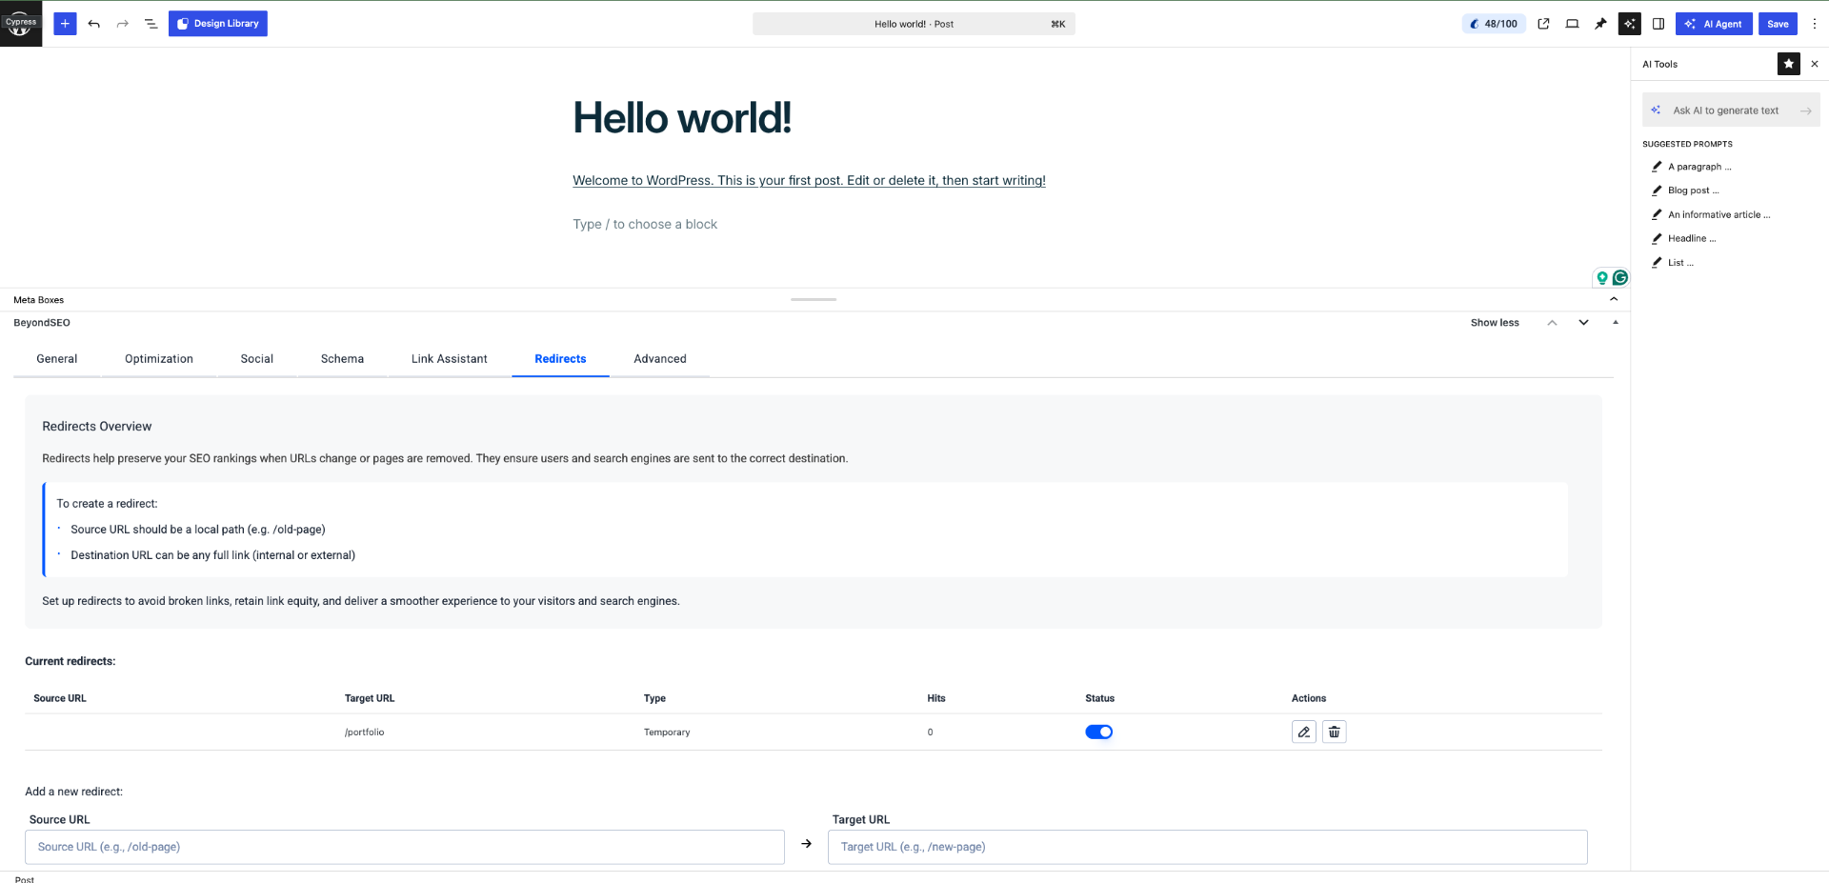Toggle the settings sidebar panel icon

(1658, 24)
